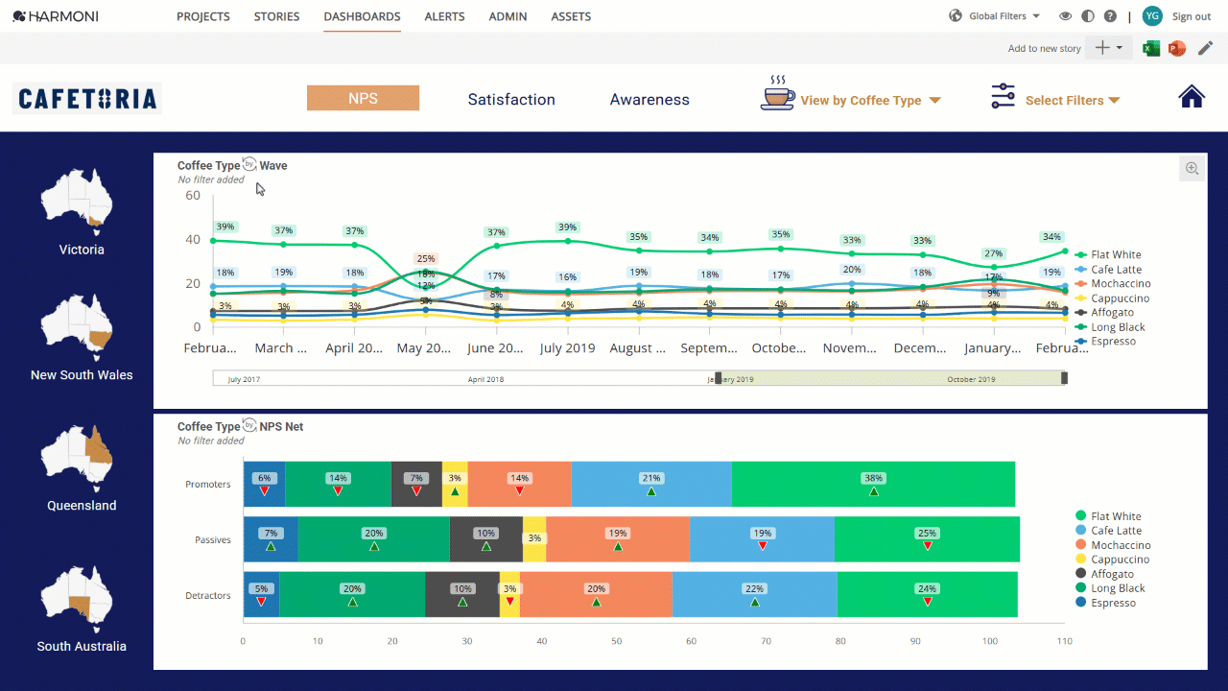Toggle Flat White in line chart legend
The image size is (1228, 691).
click(x=1108, y=255)
